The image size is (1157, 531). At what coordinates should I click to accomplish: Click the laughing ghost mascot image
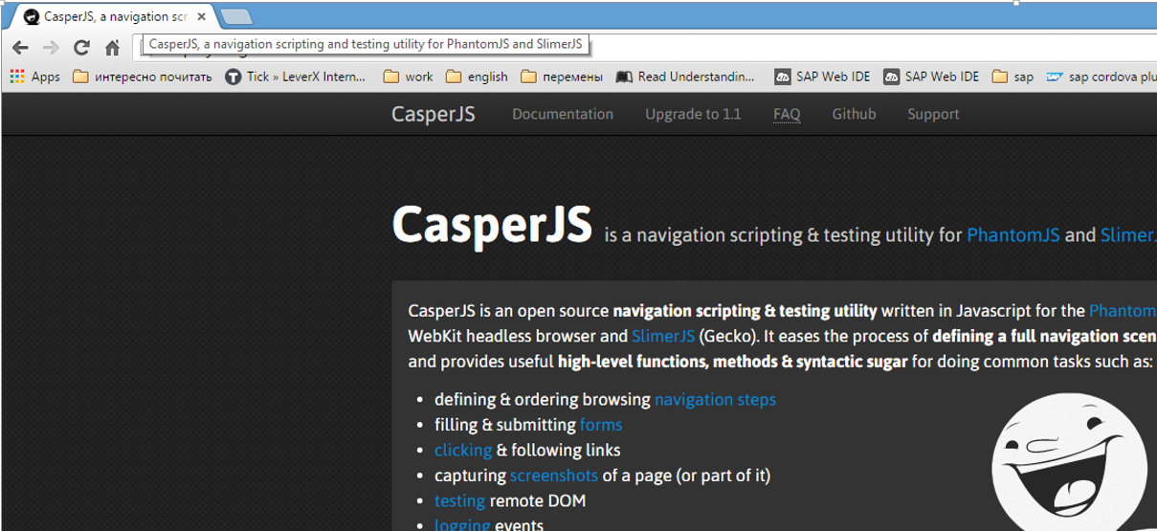pyautogui.click(x=1068, y=464)
